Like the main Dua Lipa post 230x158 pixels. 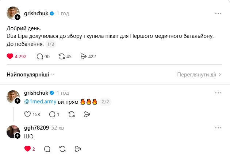coord(10,56)
